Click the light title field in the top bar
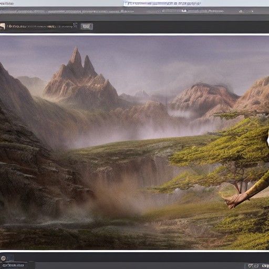This screenshot has width=269, height=269. (x=162, y=3)
